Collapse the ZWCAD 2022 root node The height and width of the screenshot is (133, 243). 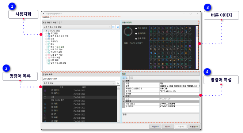coord(44,31)
